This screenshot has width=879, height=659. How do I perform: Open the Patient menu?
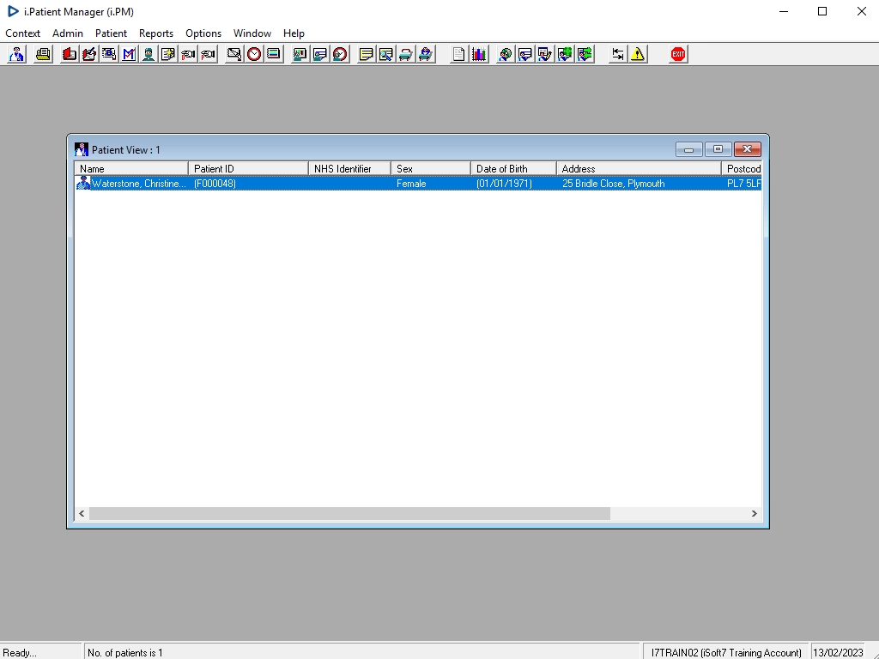(x=111, y=33)
